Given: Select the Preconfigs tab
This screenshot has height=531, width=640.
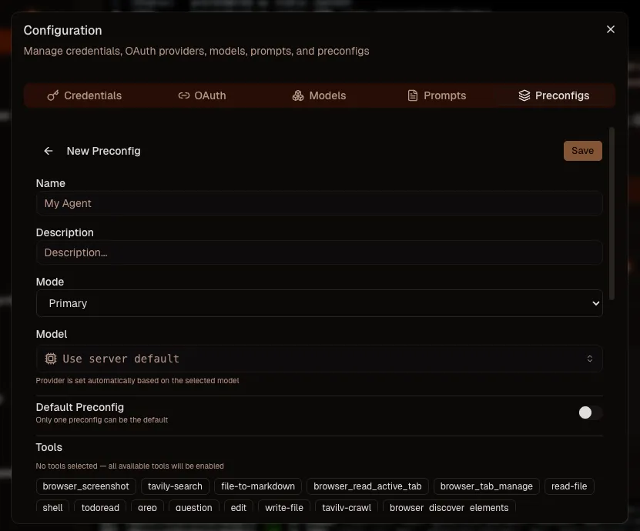Looking at the screenshot, I should pos(554,95).
